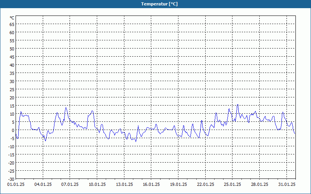Click the highest temperature peak after 25.01.25

[238, 105]
